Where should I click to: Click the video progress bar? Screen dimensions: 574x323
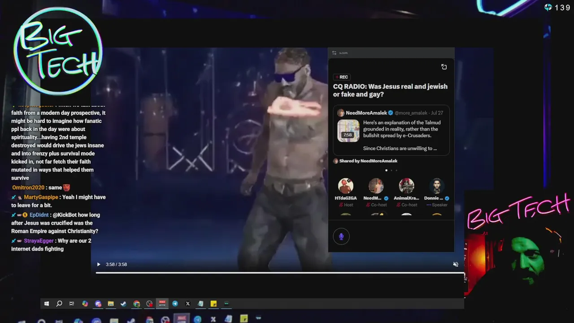tap(280, 273)
